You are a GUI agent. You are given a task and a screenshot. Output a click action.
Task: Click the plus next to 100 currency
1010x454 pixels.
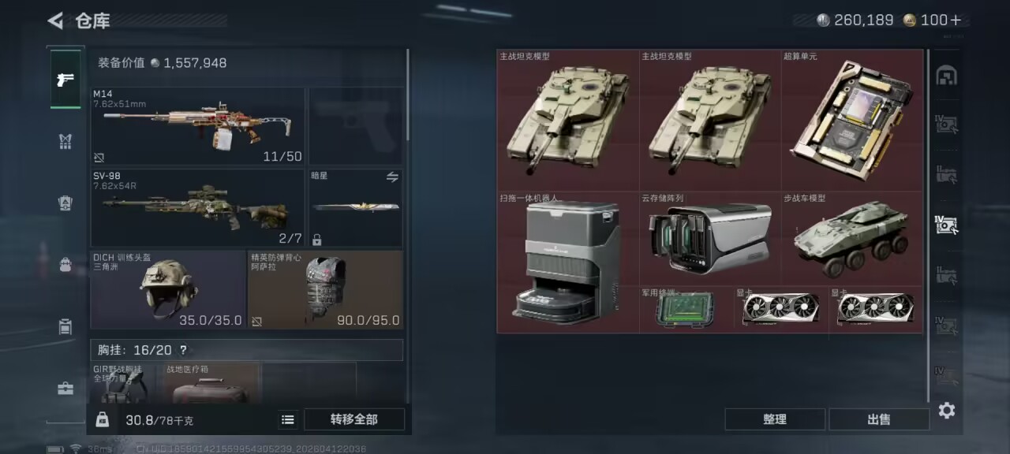click(x=956, y=20)
